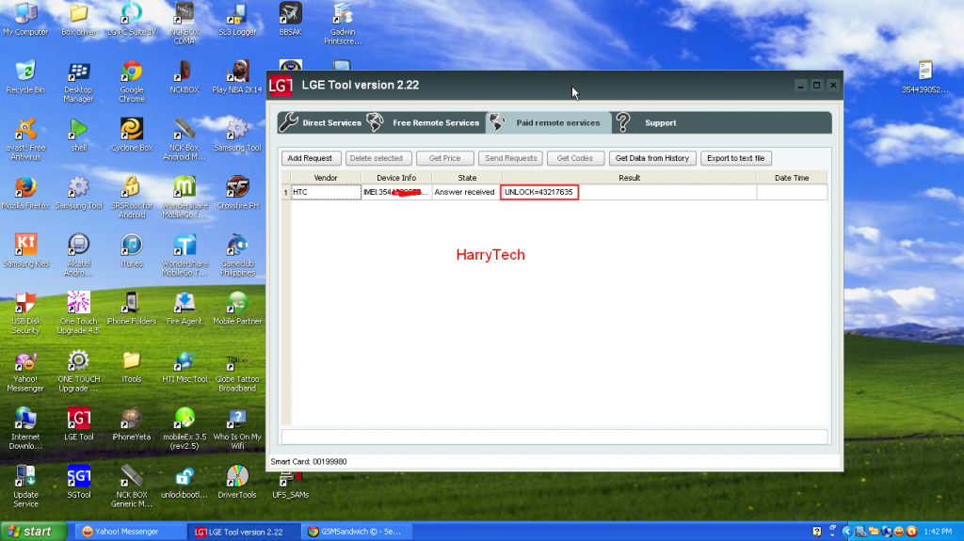Select Paid remote services tab

pos(549,122)
